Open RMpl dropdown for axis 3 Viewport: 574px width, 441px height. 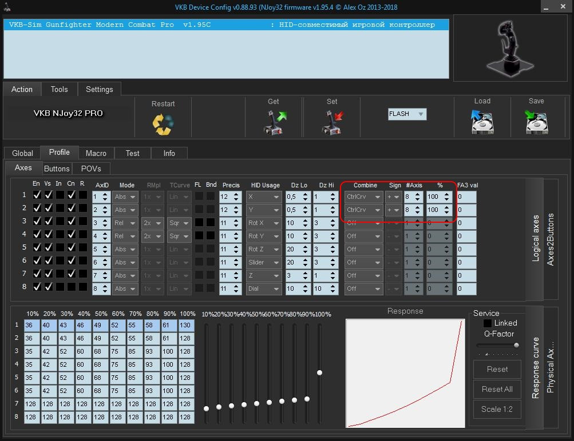click(x=152, y=223)
